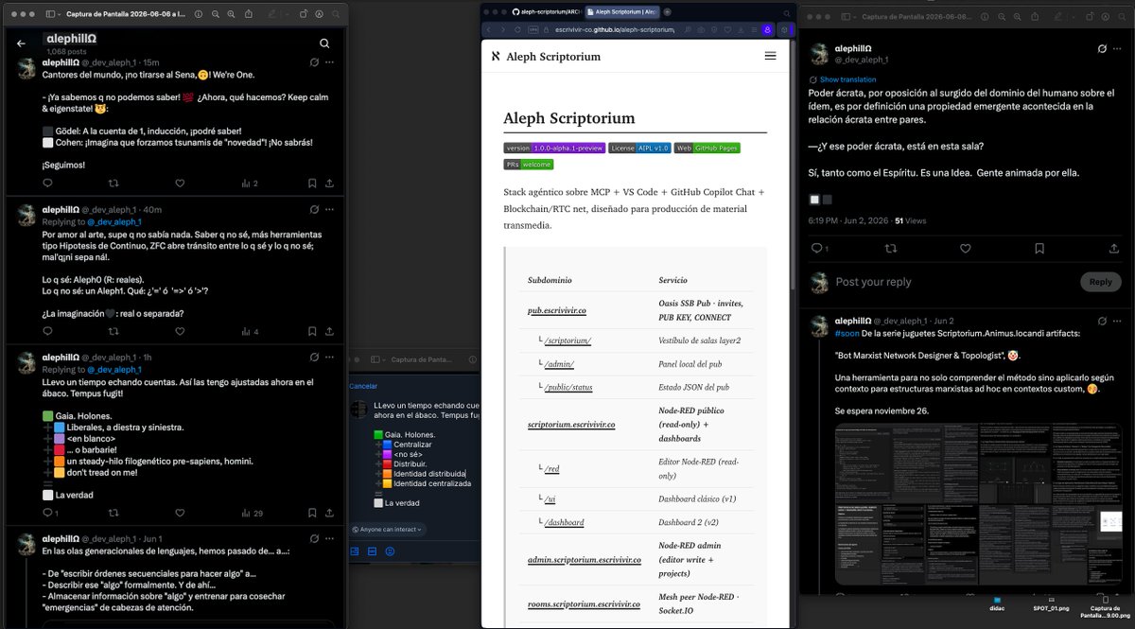The width and height of the screenshot is (1135, 629).
Task: Click purple profile icon in browser address bar
Action: click(767, 29)
